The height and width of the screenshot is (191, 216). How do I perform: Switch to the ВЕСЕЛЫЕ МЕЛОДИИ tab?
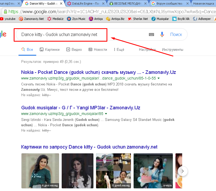click(x=127, y=3)
